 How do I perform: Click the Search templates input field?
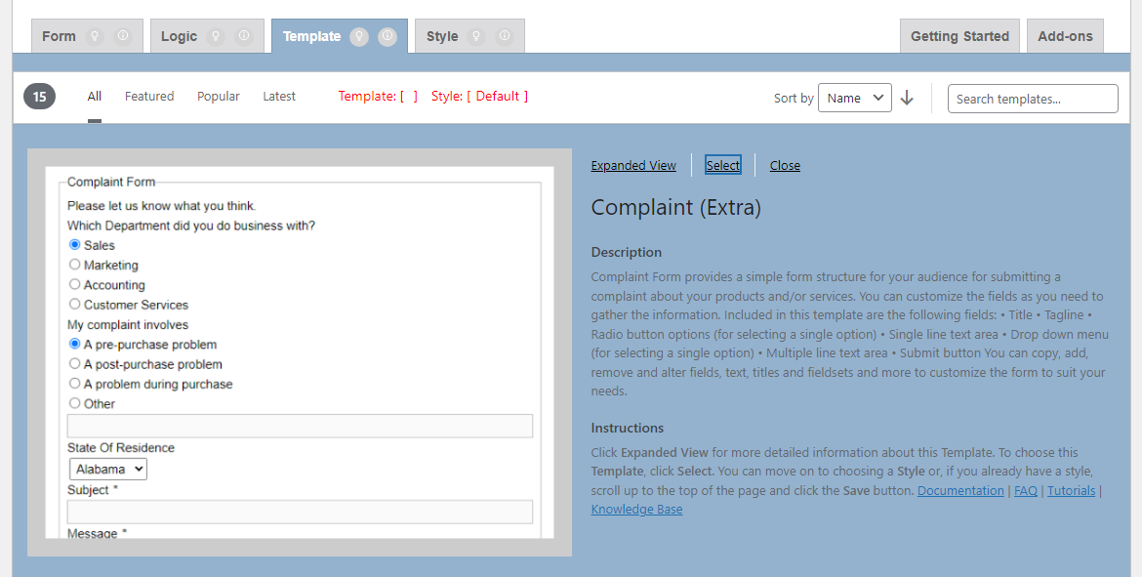click(x=1033, y=99)
